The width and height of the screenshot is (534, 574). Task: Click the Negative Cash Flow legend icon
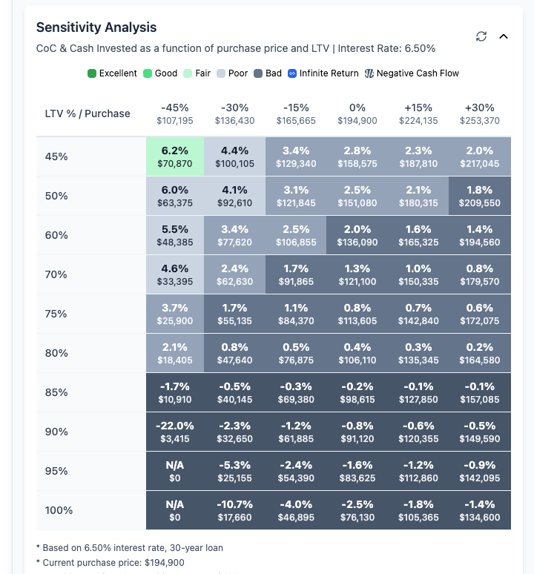[369, 73]
